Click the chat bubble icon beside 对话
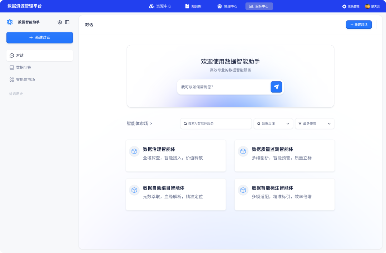Viewport: 386px width, 253px height. coord(11,56)
